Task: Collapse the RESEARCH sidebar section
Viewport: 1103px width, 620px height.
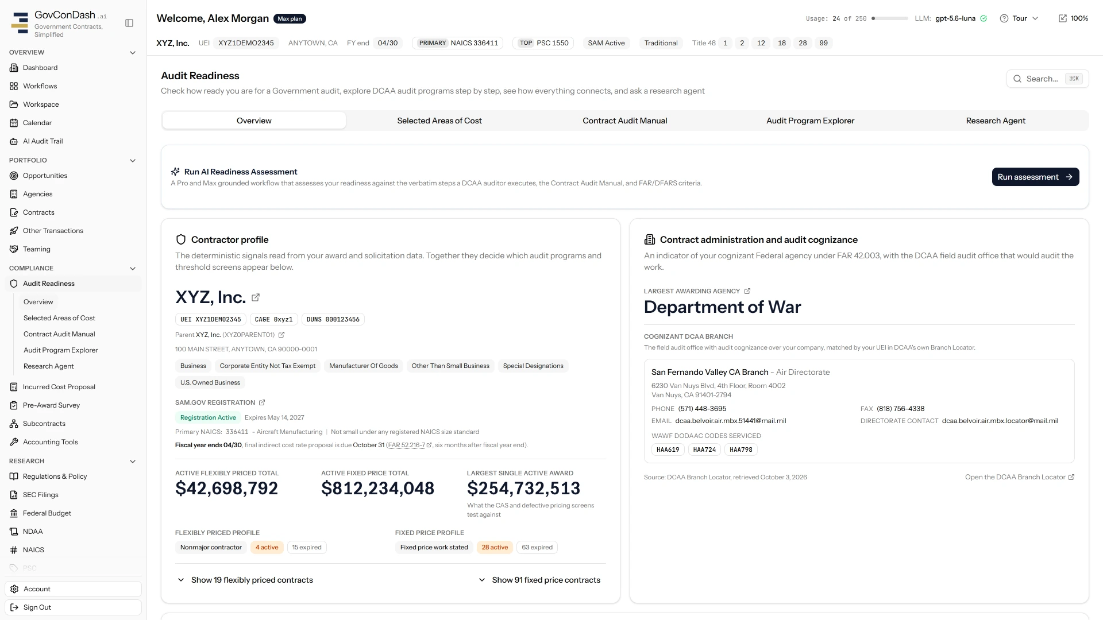Action: (x=133, y=462)
